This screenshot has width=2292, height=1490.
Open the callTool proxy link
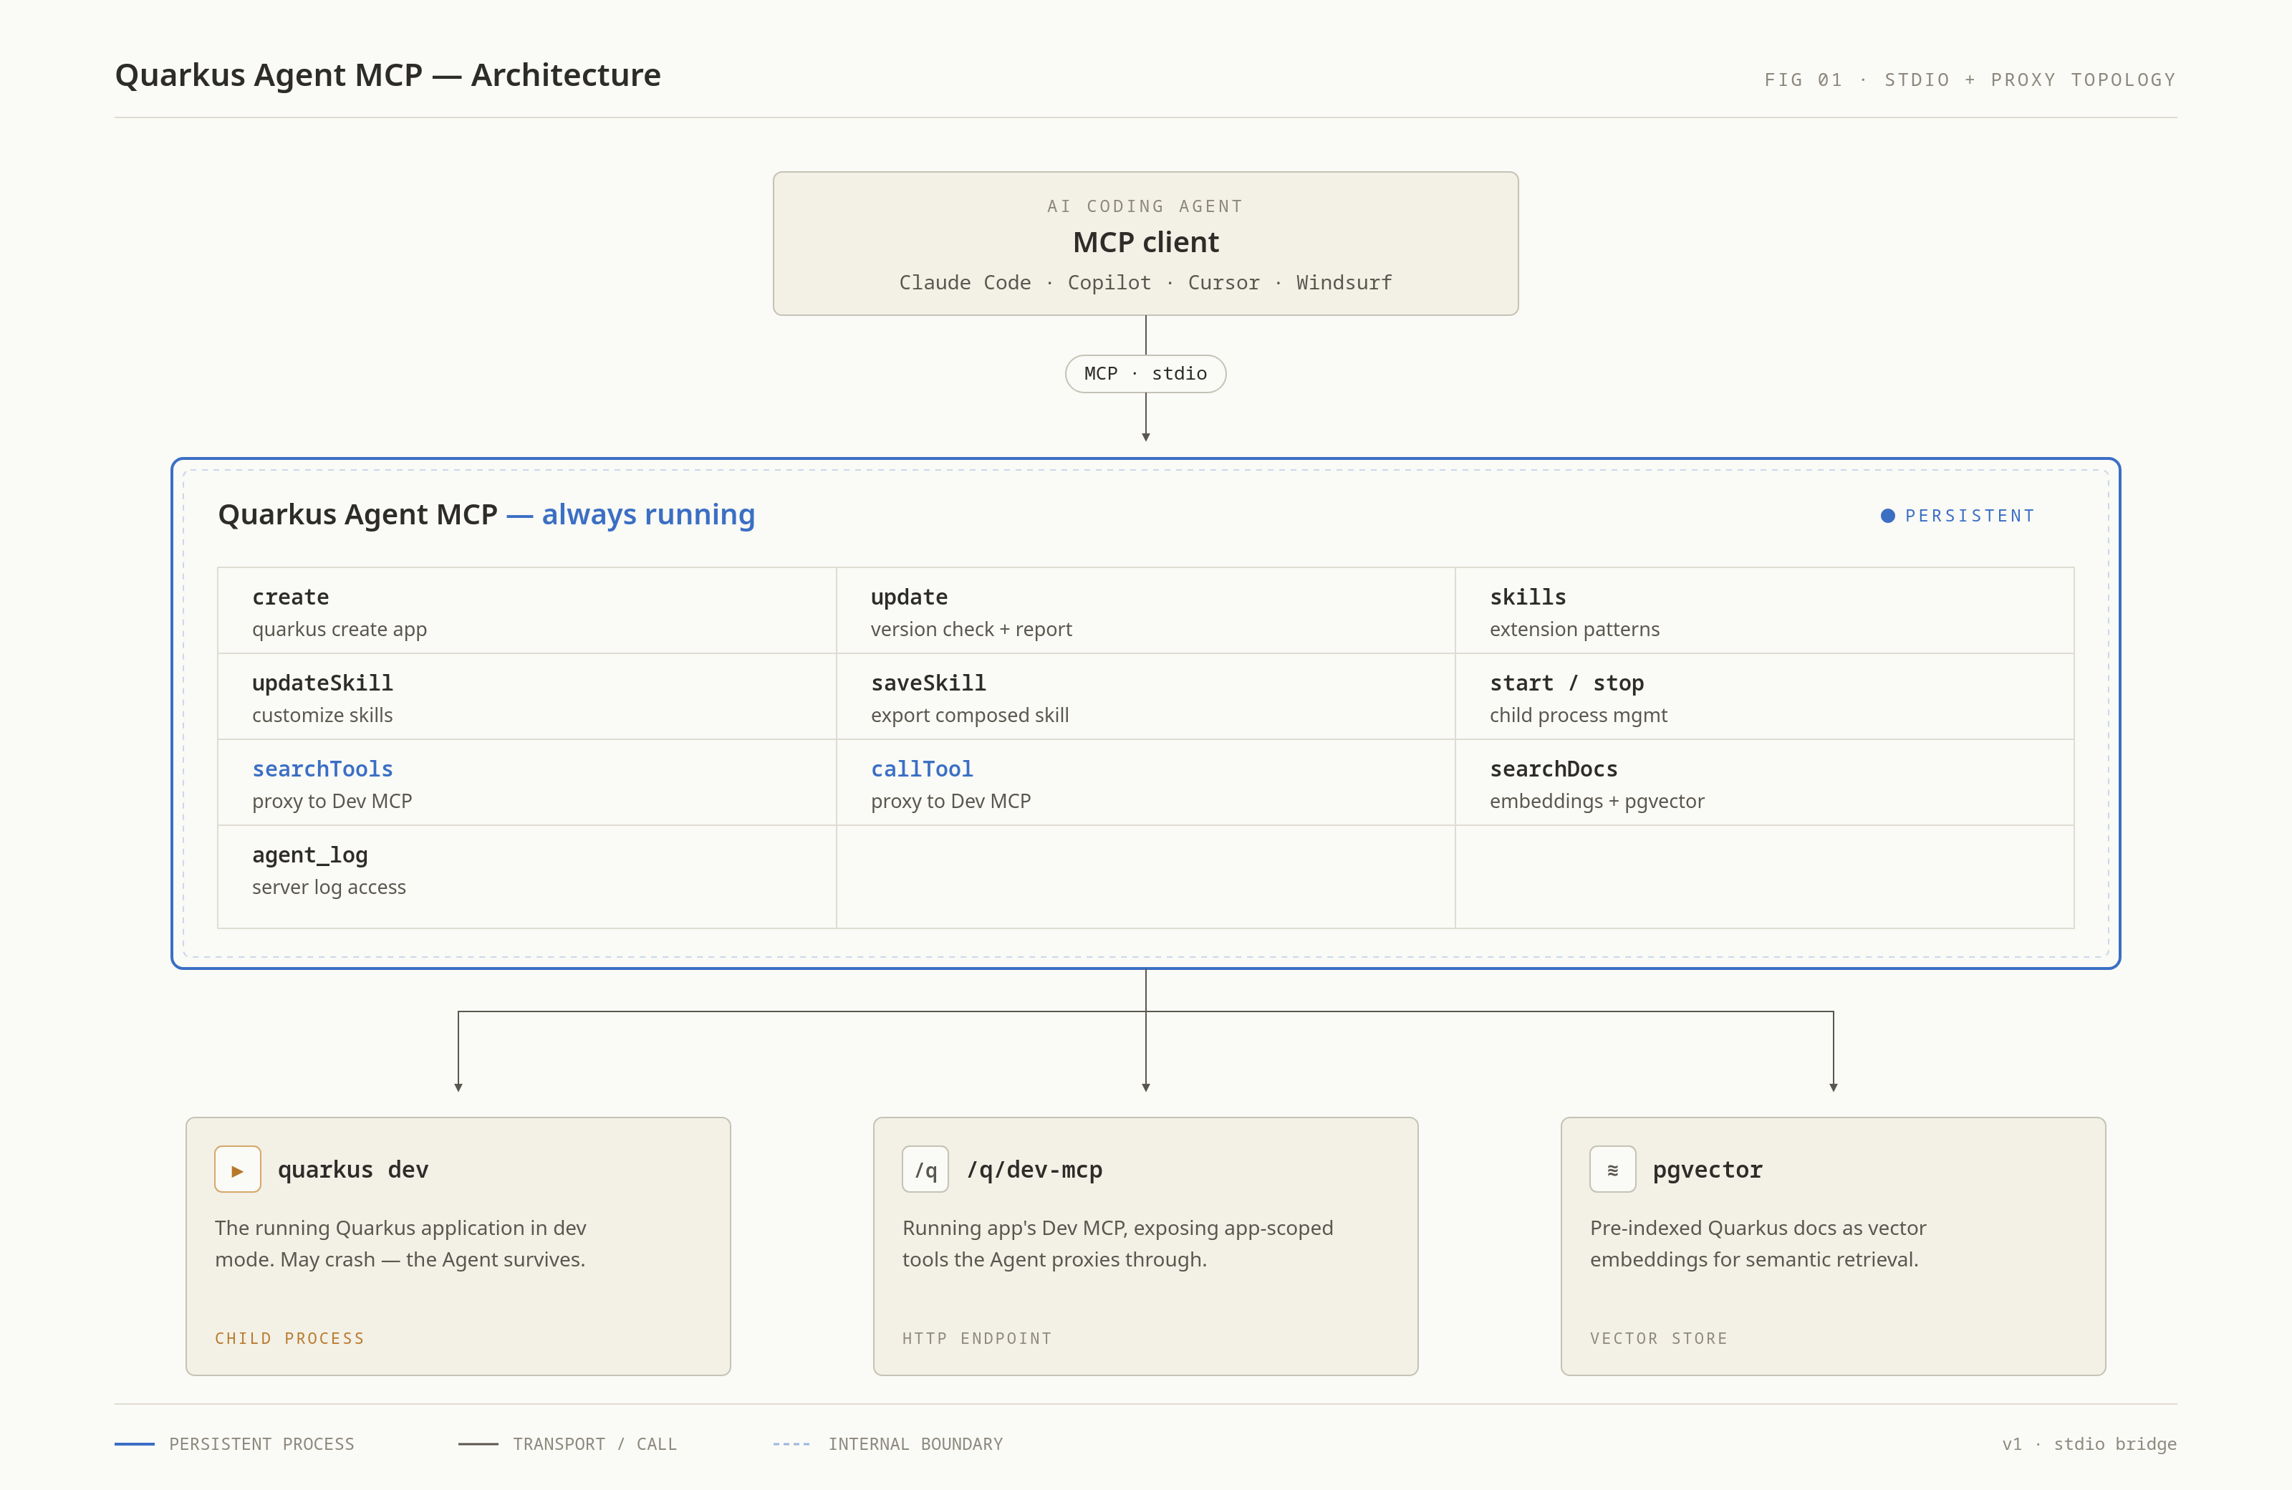point(922,769)
